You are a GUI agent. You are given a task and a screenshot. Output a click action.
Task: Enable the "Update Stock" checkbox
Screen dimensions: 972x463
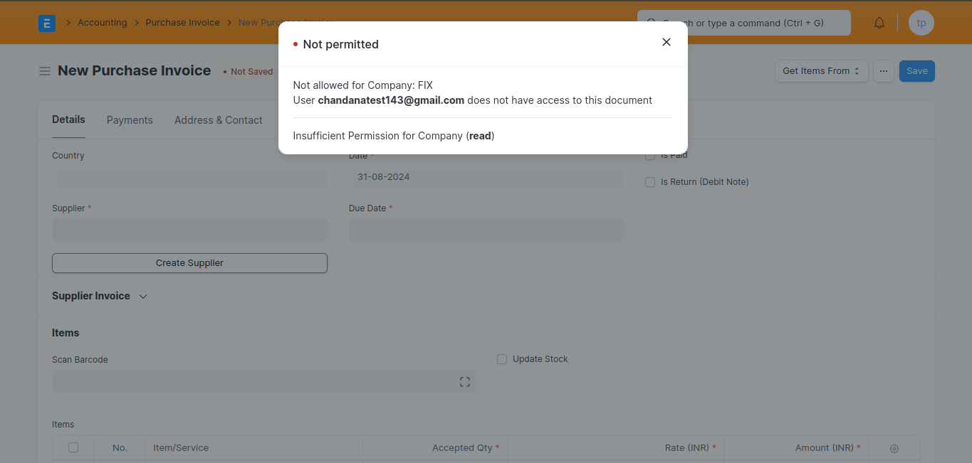(x=502, y=359)
